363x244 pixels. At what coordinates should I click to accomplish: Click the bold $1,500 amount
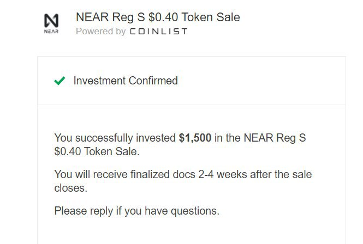[195, 138]
